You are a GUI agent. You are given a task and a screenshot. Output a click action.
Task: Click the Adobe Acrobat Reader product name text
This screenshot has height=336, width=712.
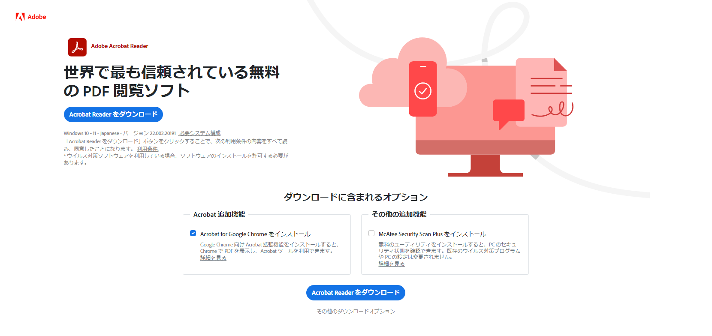pyautogui.click(x=120, y=46)
